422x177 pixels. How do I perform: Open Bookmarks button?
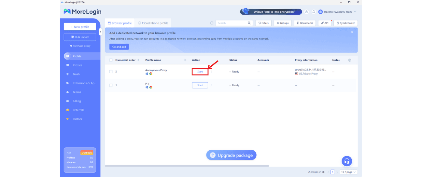pyautogui.click(x=305, y=23)
